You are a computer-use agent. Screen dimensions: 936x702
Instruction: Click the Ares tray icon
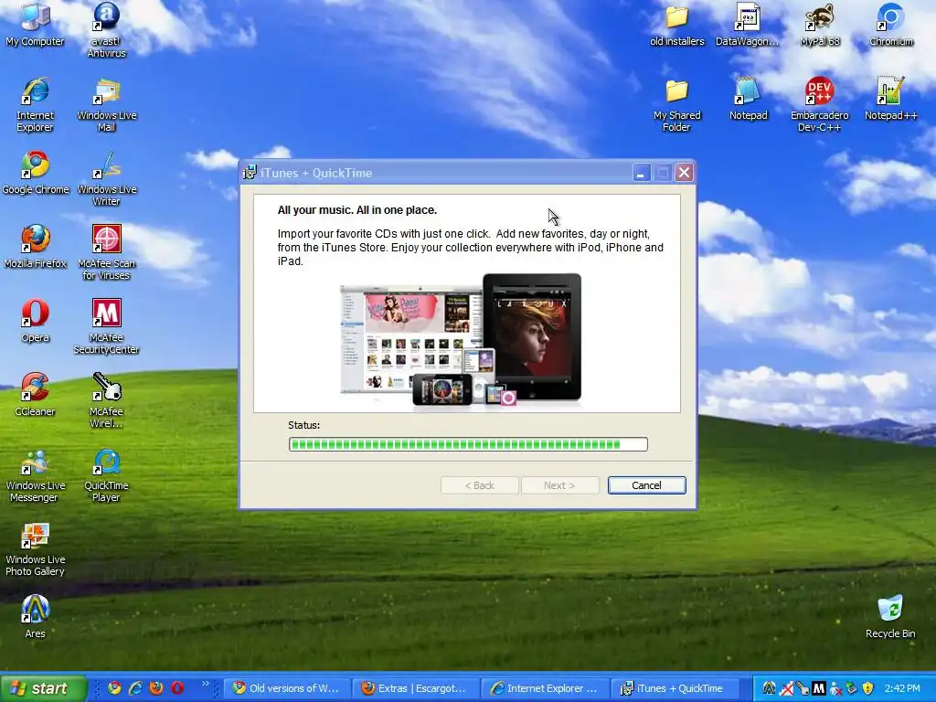769,688
